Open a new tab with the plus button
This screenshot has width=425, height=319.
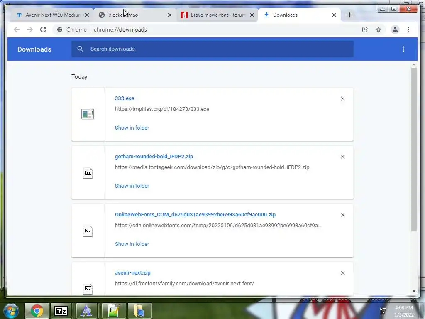tap(349, 15)
